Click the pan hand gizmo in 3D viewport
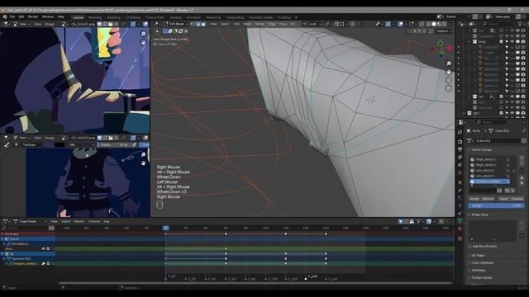Viewport: 529px width, 297px height. point(448,72)
